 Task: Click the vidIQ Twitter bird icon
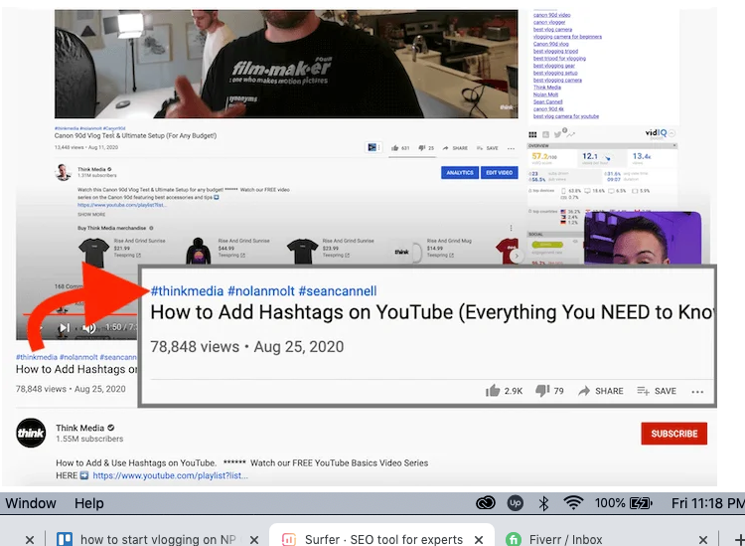pos(557,134)
